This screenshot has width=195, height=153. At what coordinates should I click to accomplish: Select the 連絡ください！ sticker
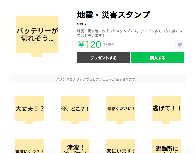click(x=121, y=109)
